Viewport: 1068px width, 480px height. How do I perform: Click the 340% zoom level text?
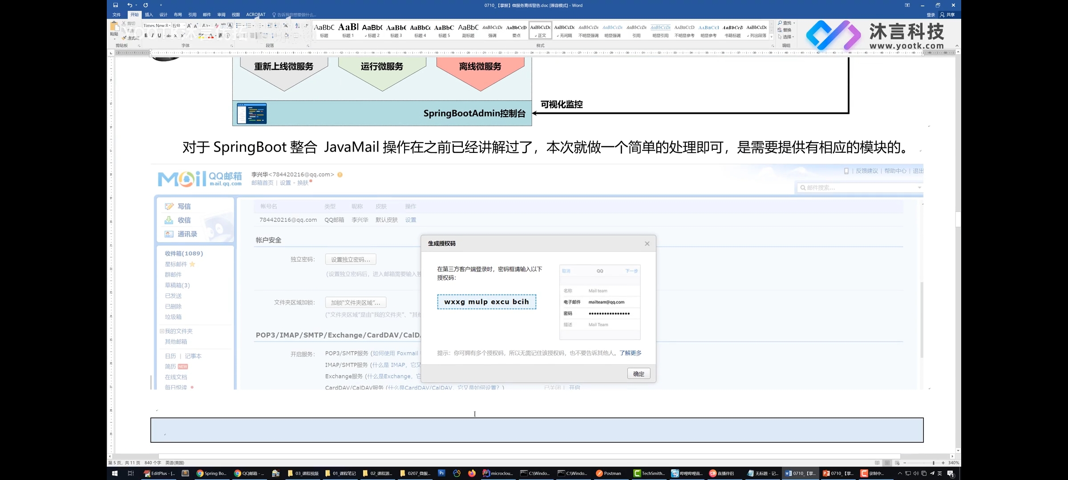tap(954, 463)
